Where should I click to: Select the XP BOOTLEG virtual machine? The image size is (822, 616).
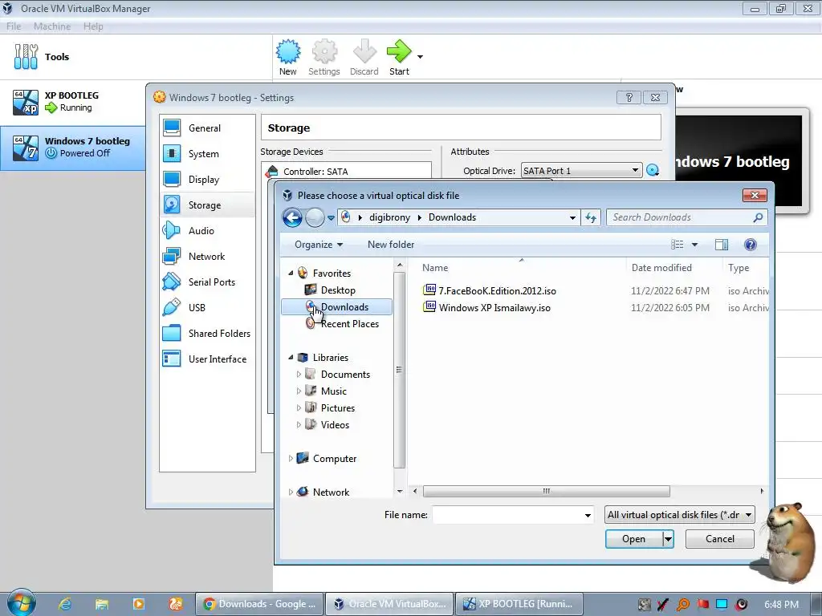pyautogui.click(x=73, y=102)
